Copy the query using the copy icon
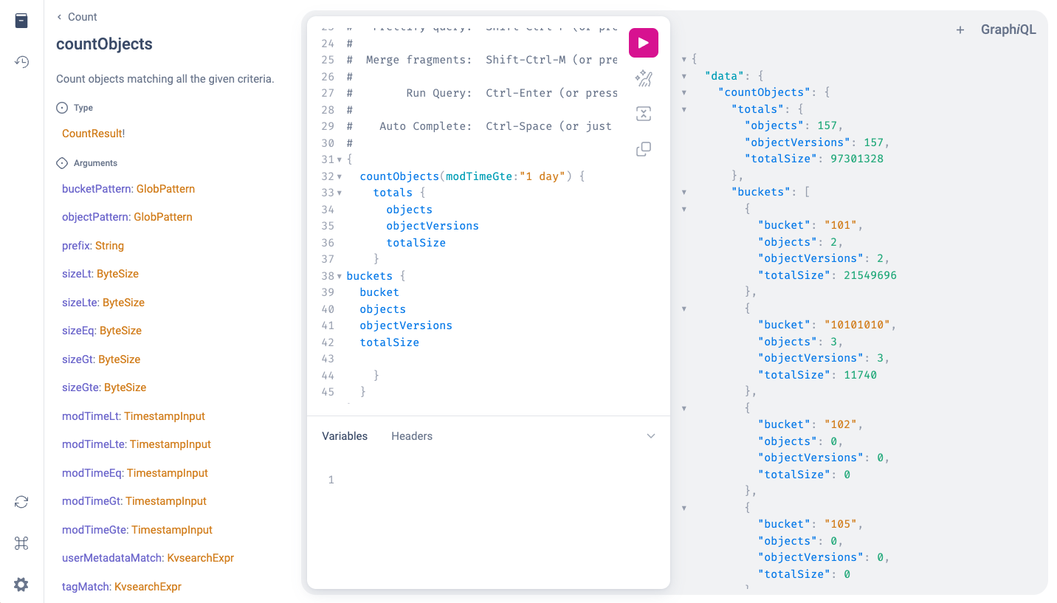Image resolution: width=1057 pixels, height=603 pixels. (x=643, y=149)
